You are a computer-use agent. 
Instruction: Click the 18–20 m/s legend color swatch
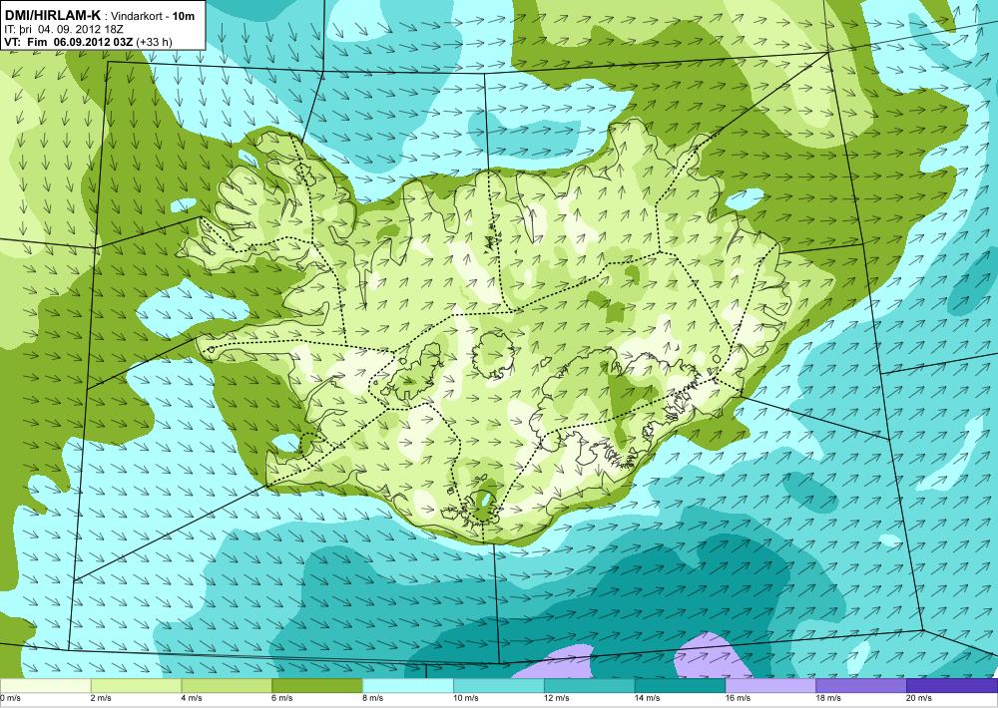click(x=861, y=686)
